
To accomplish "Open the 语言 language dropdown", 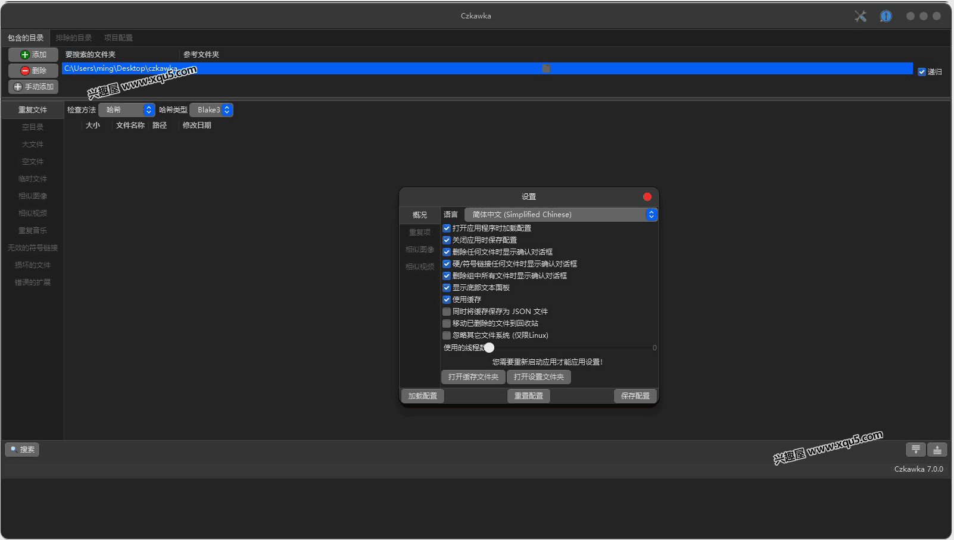I will pyautogui.click(x=561, y=215).
